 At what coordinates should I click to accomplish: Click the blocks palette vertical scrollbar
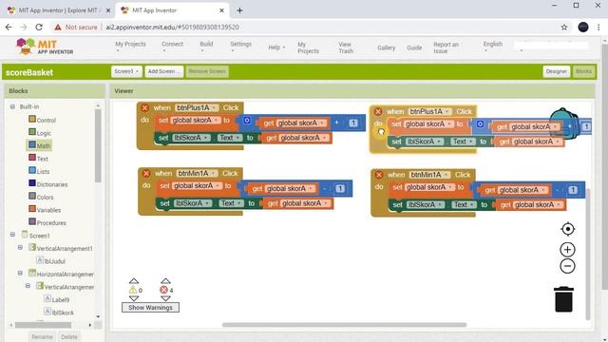pos(98,145)
